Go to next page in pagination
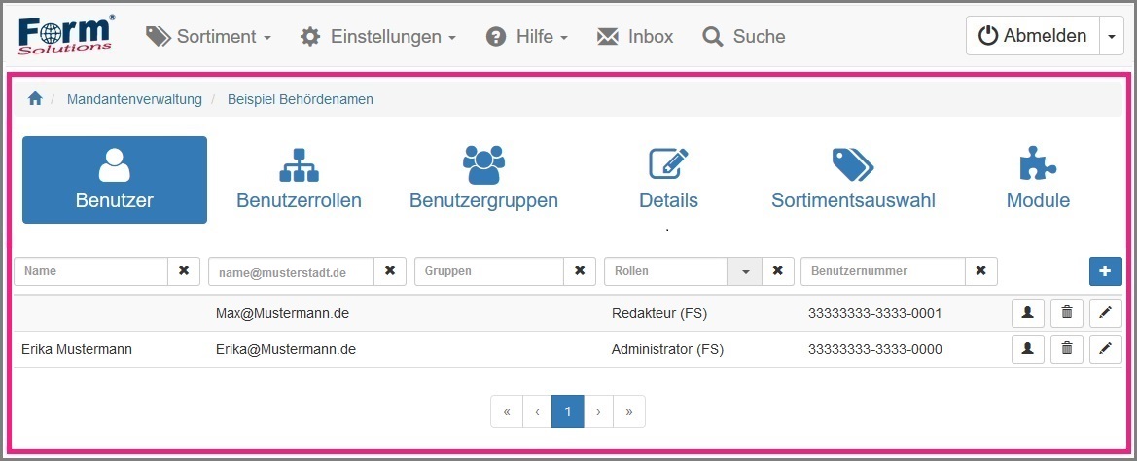Screen dimensions: 1137x461 pyautogui.click(x=598, y=411)
